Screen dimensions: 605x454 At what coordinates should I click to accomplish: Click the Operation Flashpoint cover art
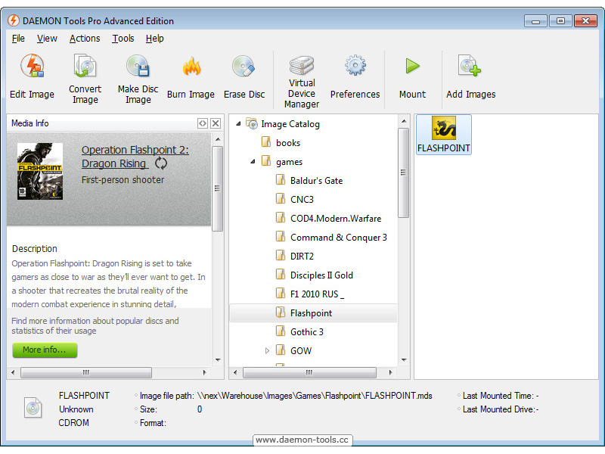click(40, 171)
